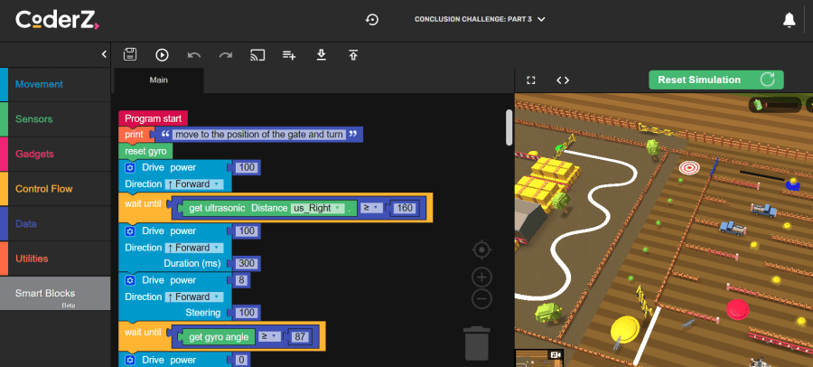Open the us_Right sensor dropdown
This screenshot has width=813, height=367.
(321, 209)
